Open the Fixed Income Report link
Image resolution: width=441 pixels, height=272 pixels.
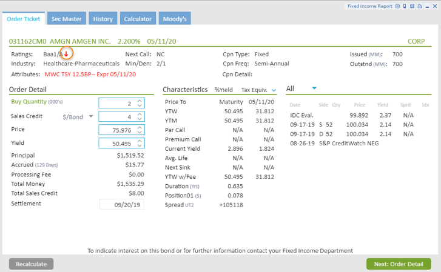coord(369,6)
